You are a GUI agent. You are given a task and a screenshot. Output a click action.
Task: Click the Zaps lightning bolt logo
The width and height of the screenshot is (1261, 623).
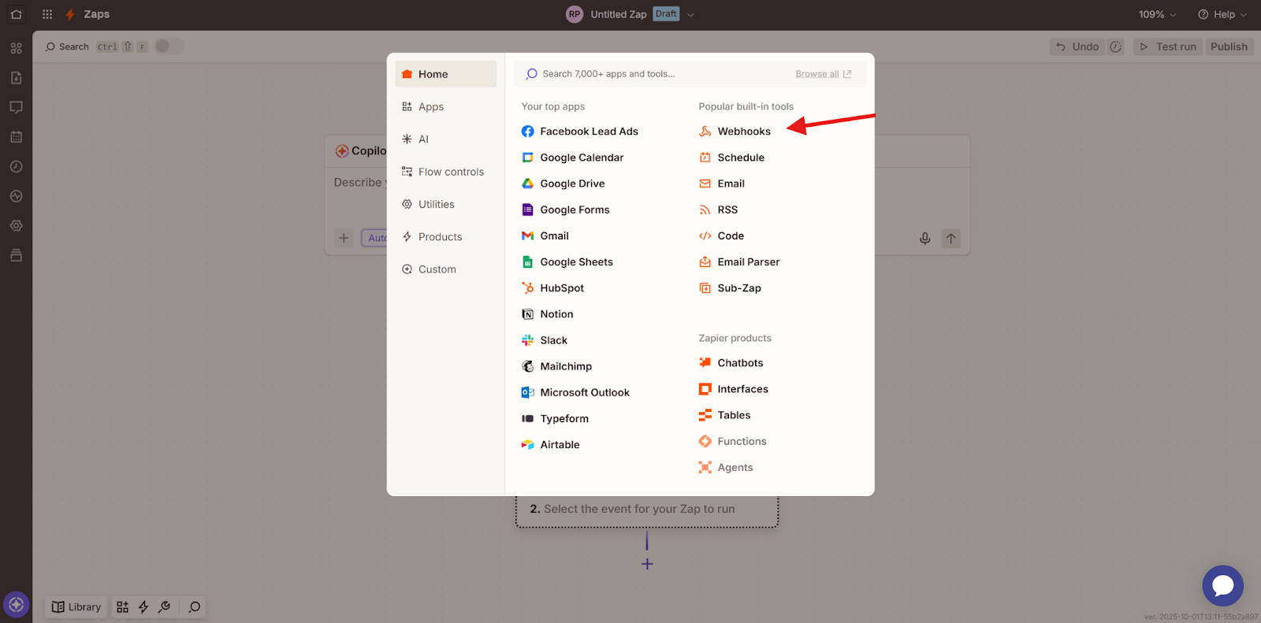coord(70,14)
